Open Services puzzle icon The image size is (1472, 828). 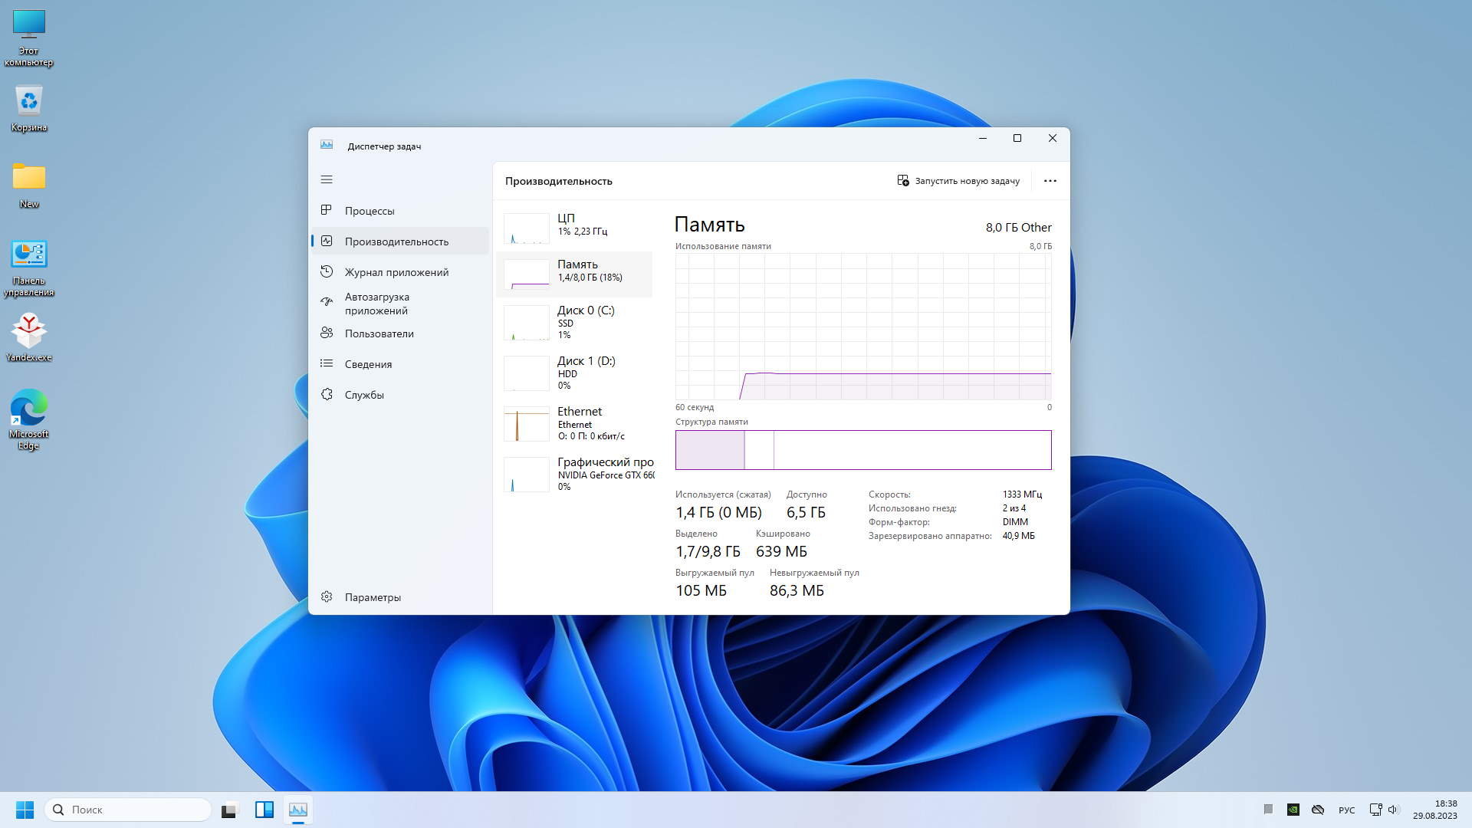point(327,394)
